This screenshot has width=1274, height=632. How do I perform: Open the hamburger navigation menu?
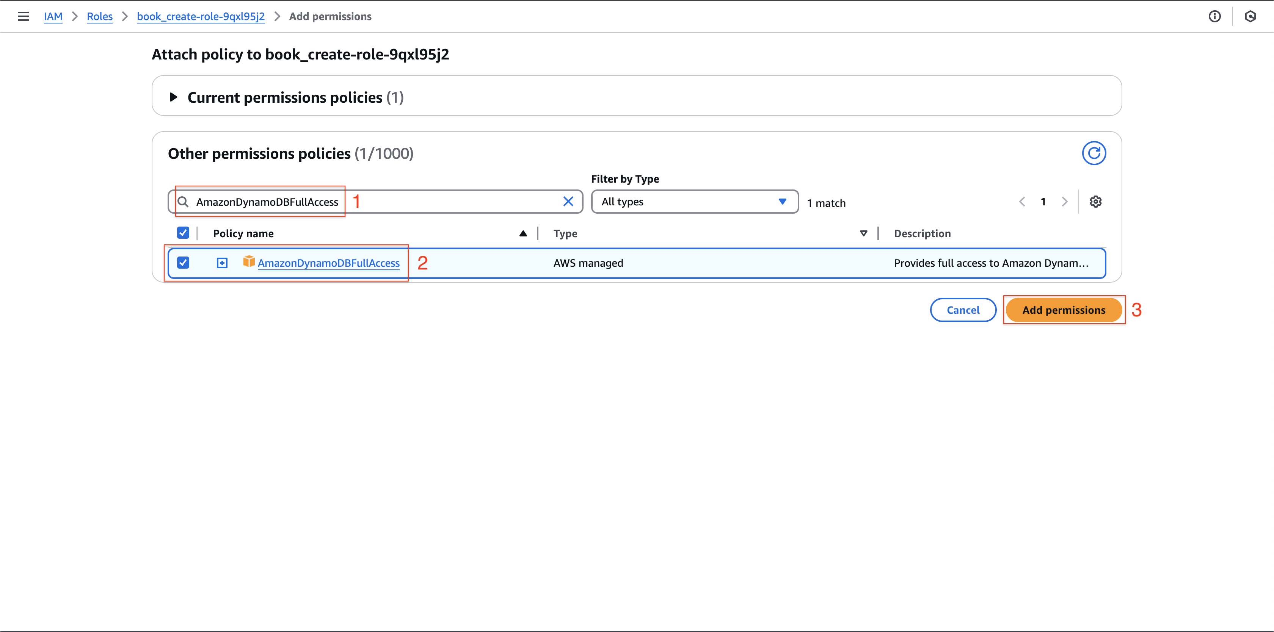click(23, 16)
